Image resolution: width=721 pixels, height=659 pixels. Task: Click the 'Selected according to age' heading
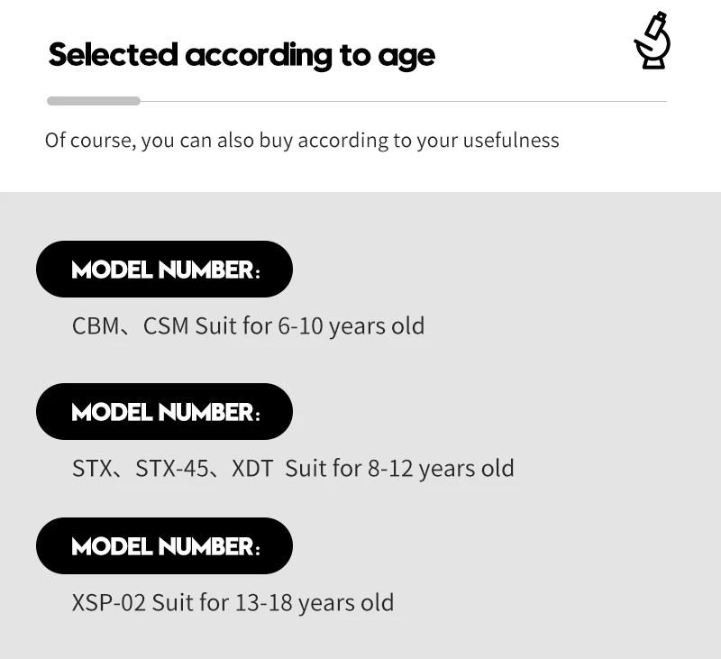point(242,56)
